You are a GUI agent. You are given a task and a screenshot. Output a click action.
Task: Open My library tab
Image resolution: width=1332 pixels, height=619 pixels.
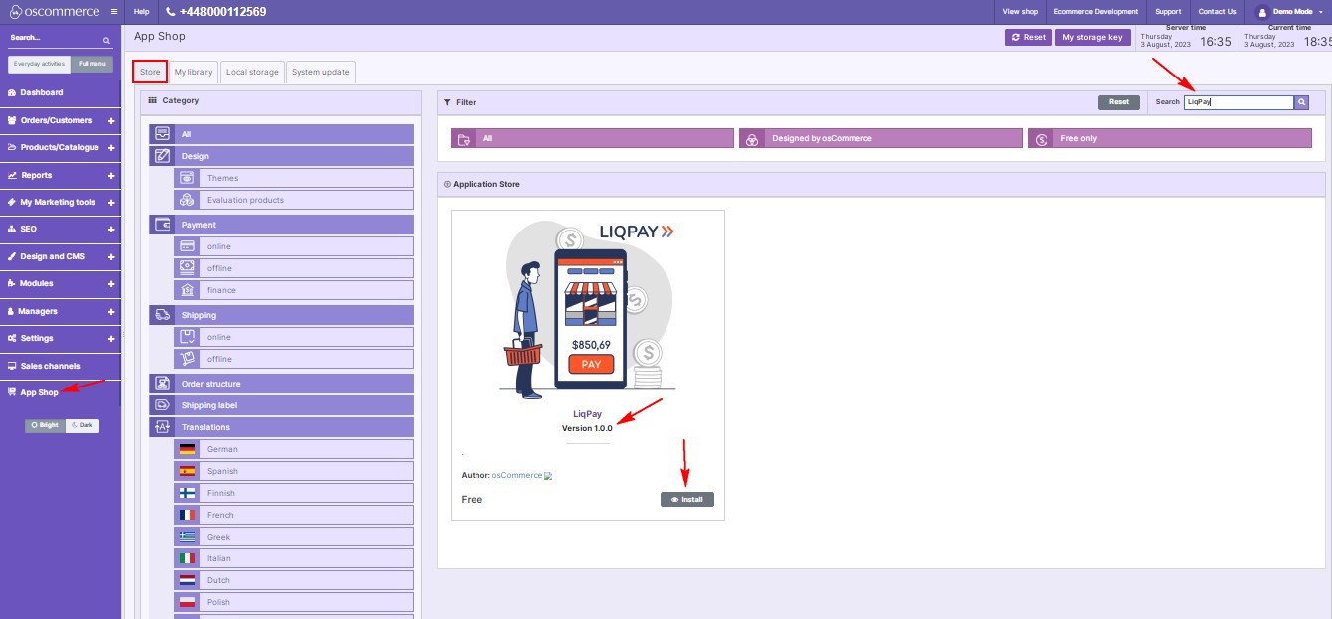[x=193, y=73]
